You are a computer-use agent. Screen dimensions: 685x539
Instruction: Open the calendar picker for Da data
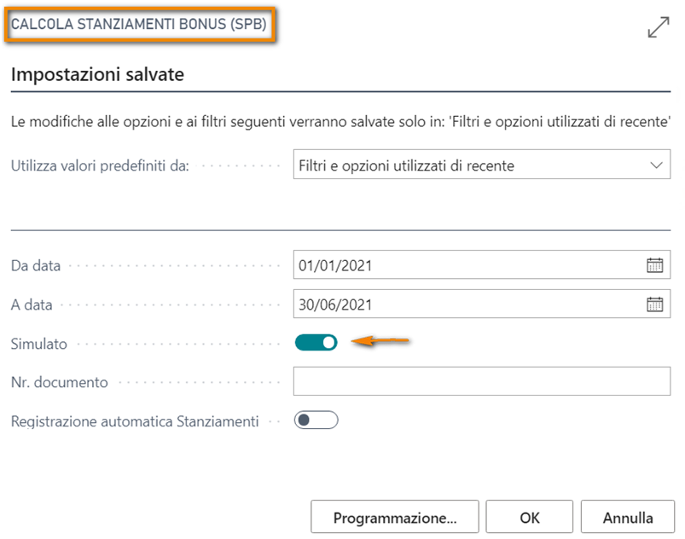tap(654, 265)
